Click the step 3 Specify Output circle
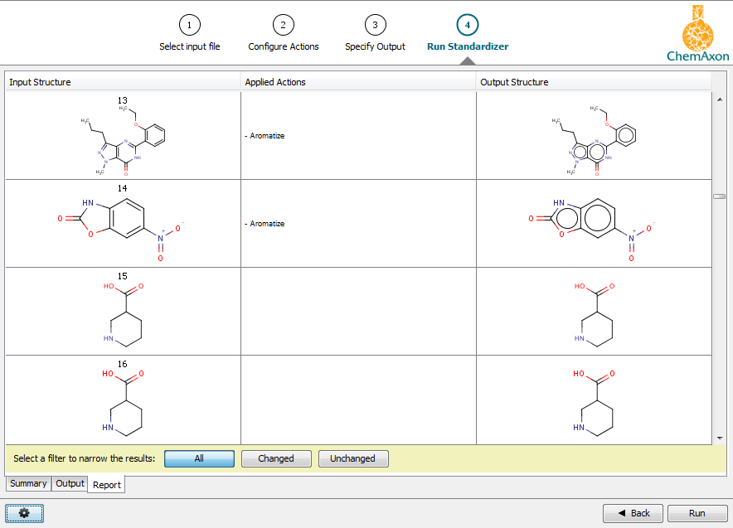 point(375,25)
